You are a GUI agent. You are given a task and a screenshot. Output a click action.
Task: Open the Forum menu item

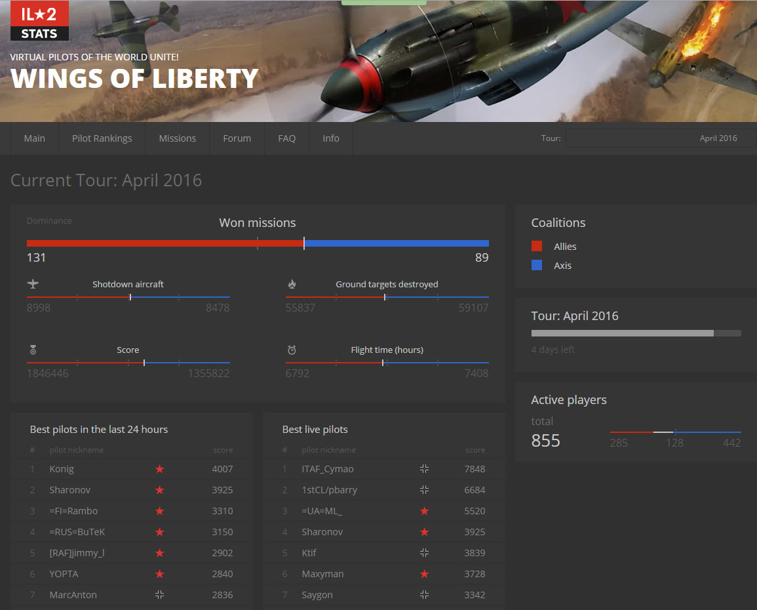point(237,138)
